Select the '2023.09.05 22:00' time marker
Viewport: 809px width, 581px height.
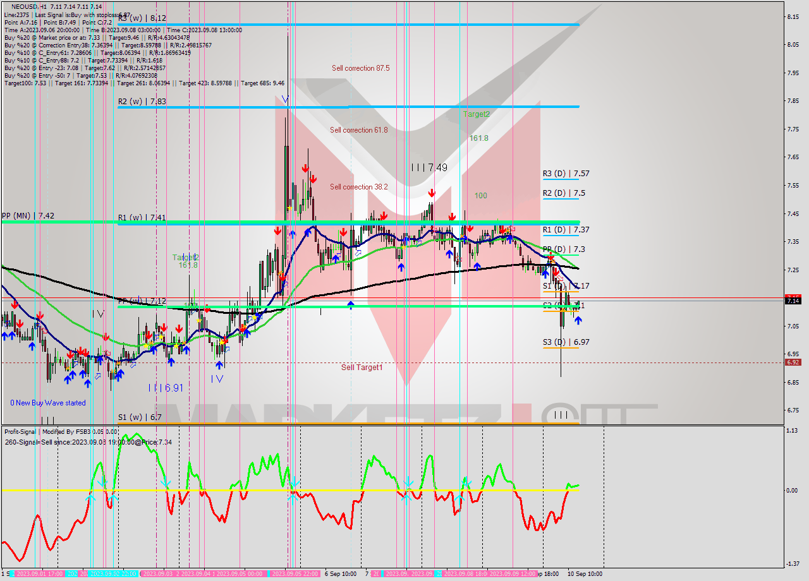tap(295, 573)
